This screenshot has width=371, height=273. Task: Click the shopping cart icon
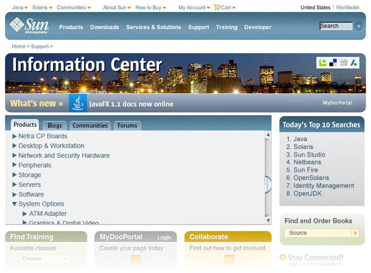(x=217, y=7)
